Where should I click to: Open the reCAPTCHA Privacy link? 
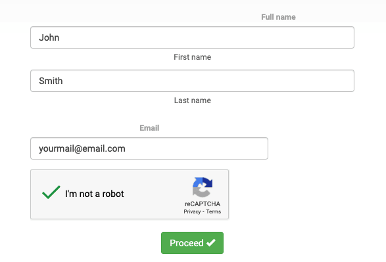[x=192, y=211]
